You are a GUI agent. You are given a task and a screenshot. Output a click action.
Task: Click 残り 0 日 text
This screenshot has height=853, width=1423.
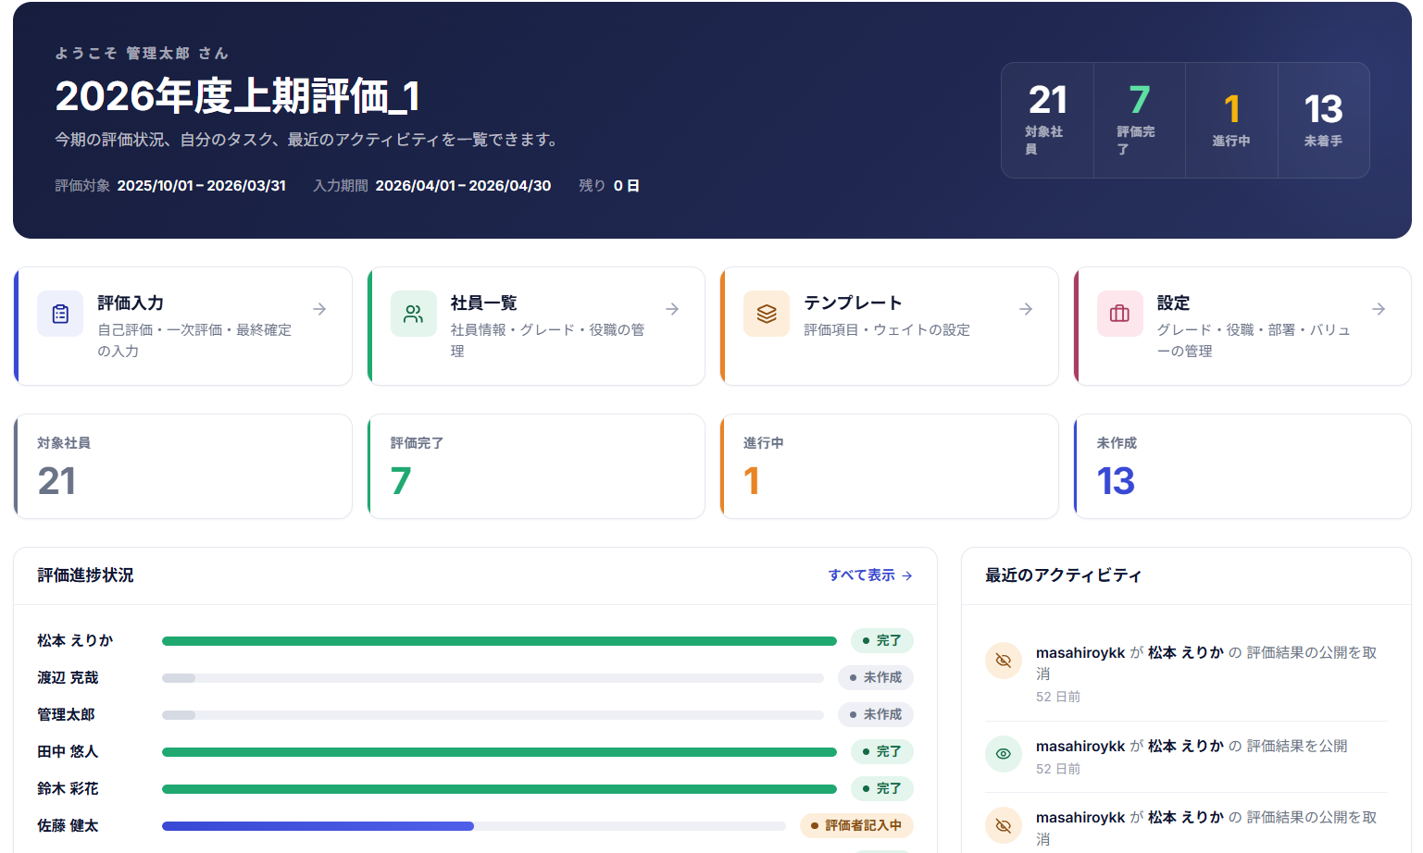[609, 186]
